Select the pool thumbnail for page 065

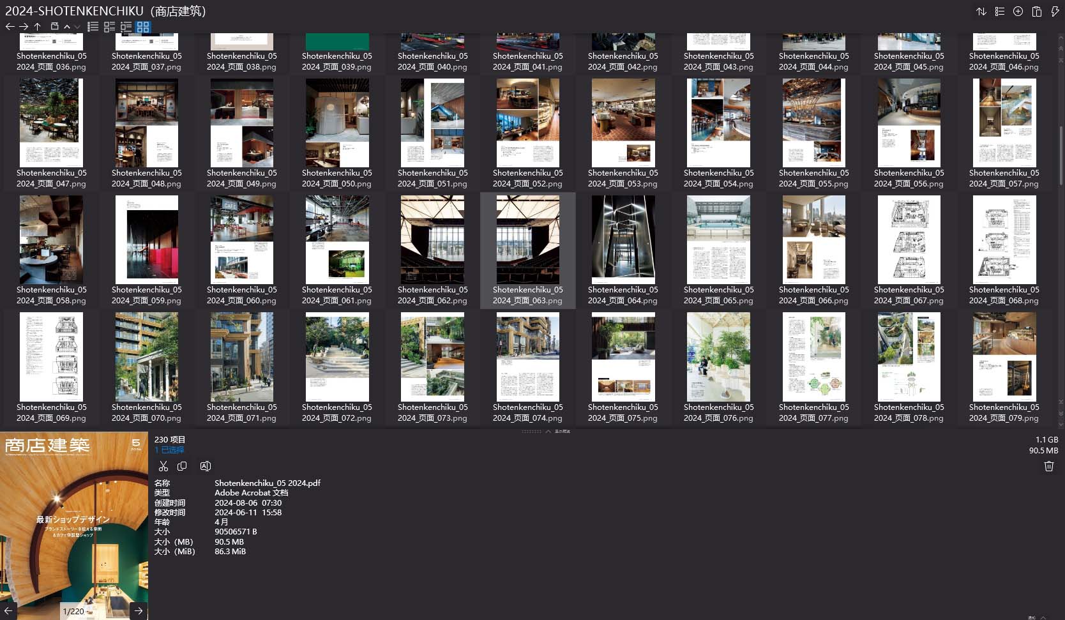coord(718,239)
